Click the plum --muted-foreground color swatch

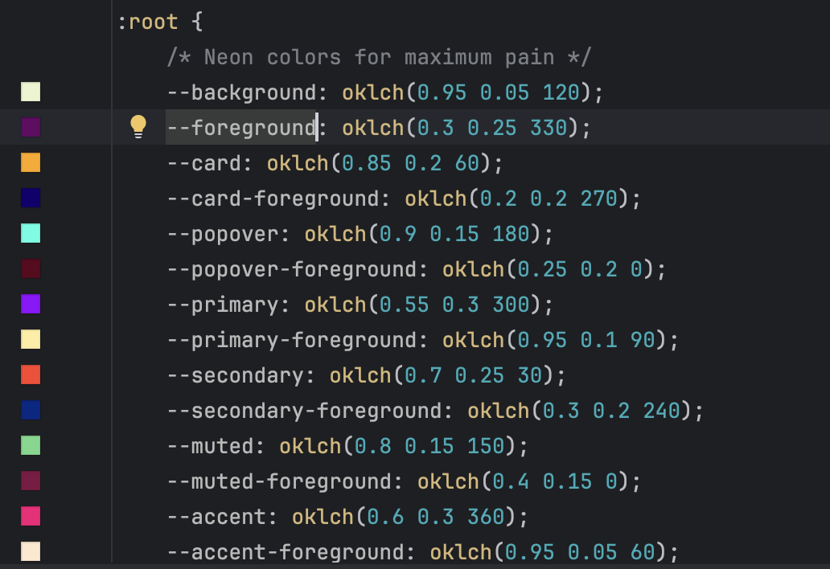[x=31, y=481]
